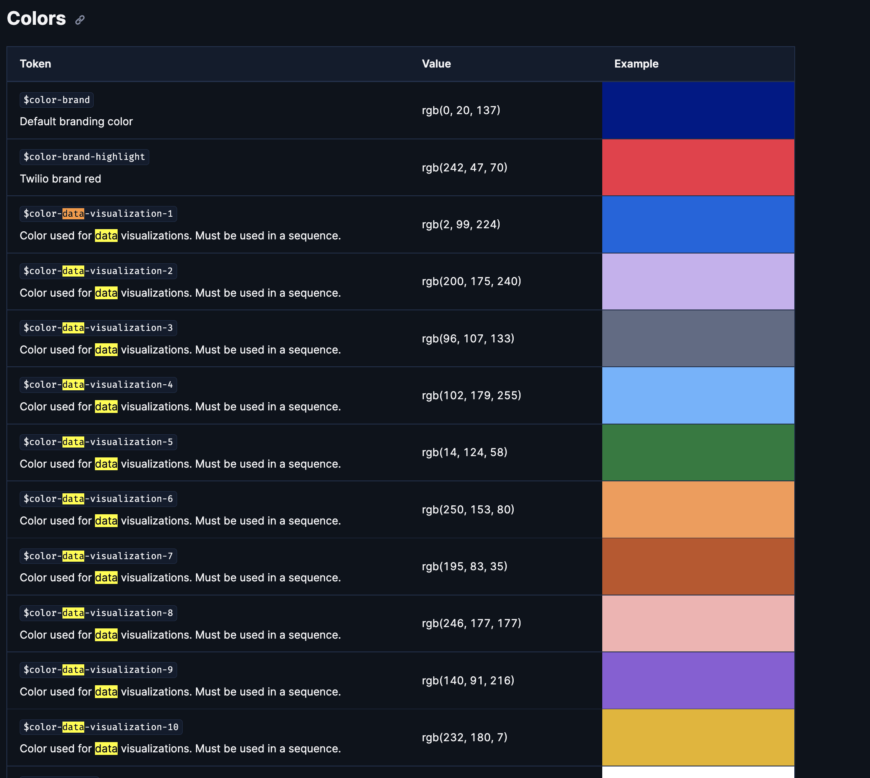The image size is (870, 778).
Task: Click the value rgb(242, 47, 70)
Action: pyautogui.click(x=465, y=168)
